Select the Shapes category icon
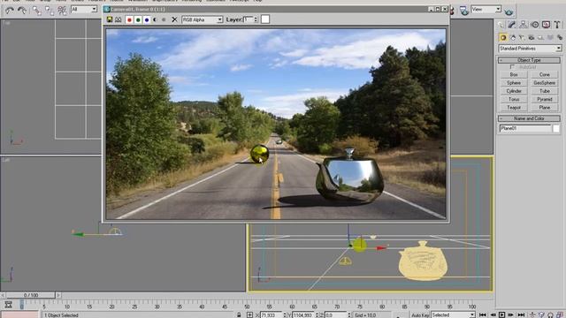This screenshot has height=318, width=566. [x=513, y=37]
